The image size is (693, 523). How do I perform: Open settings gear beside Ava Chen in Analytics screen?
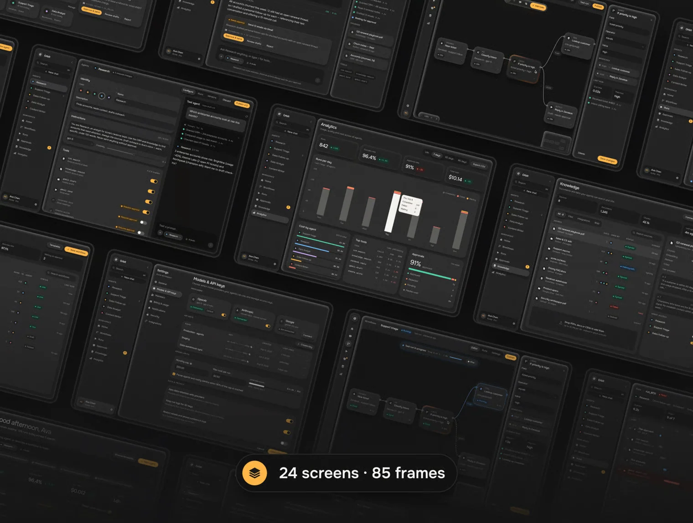(x=274, y=264)
